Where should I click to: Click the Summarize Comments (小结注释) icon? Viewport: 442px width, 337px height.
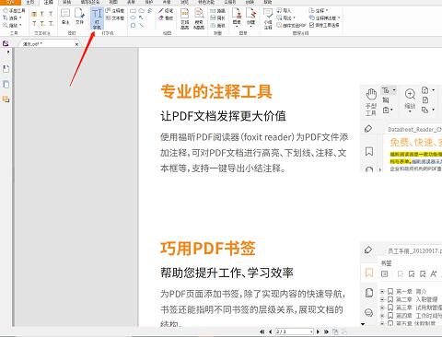(x=268, y=18)
